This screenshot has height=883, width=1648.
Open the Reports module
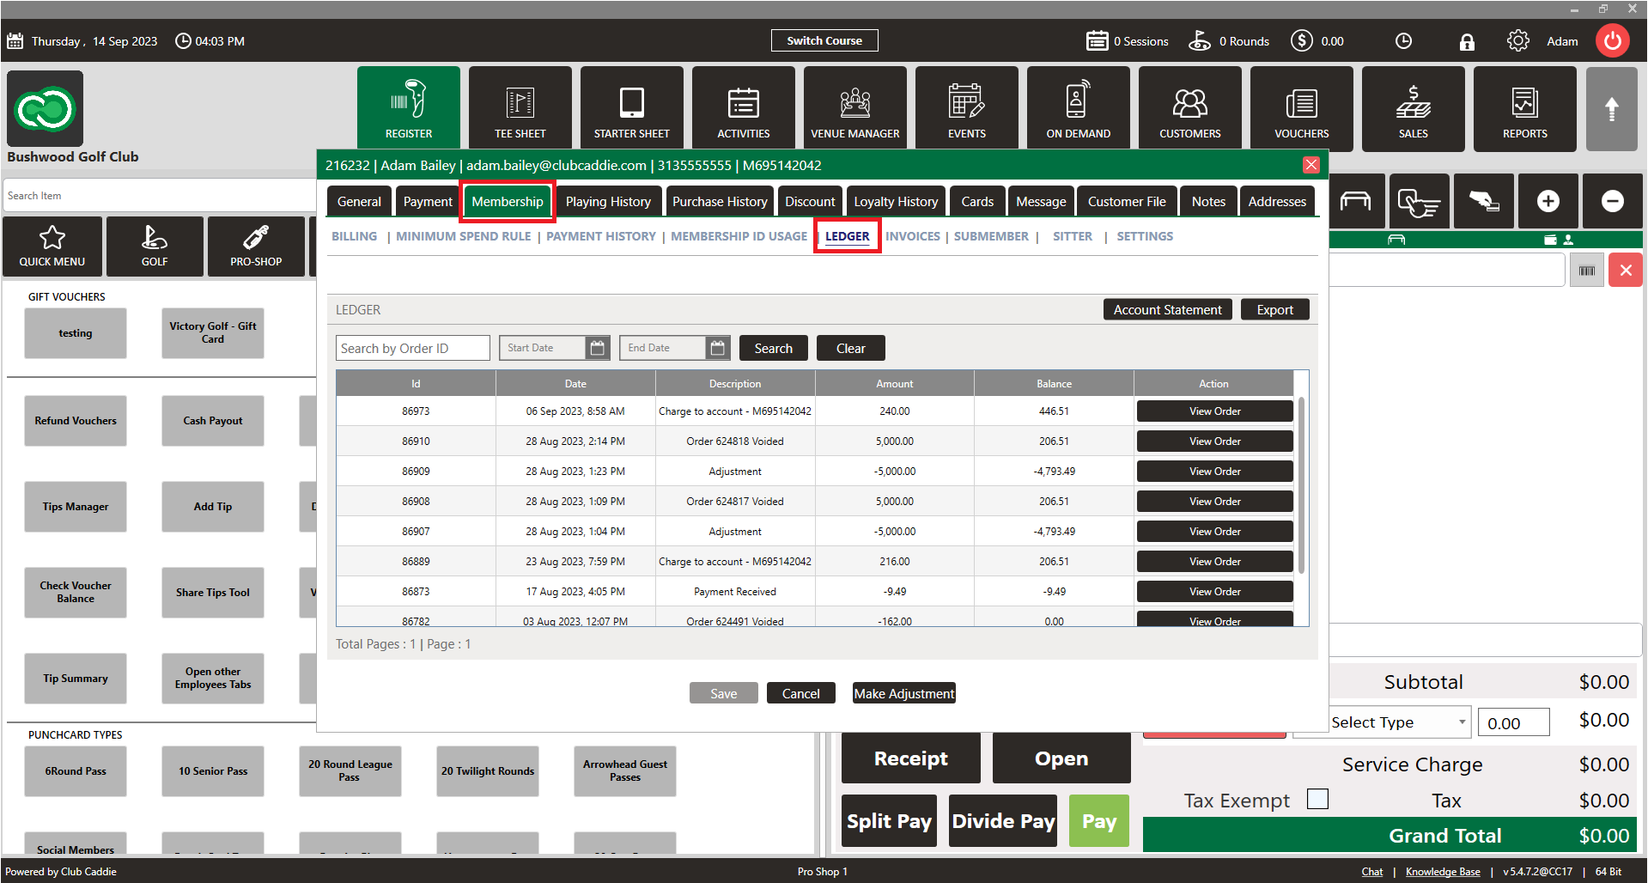point(1524,109)
